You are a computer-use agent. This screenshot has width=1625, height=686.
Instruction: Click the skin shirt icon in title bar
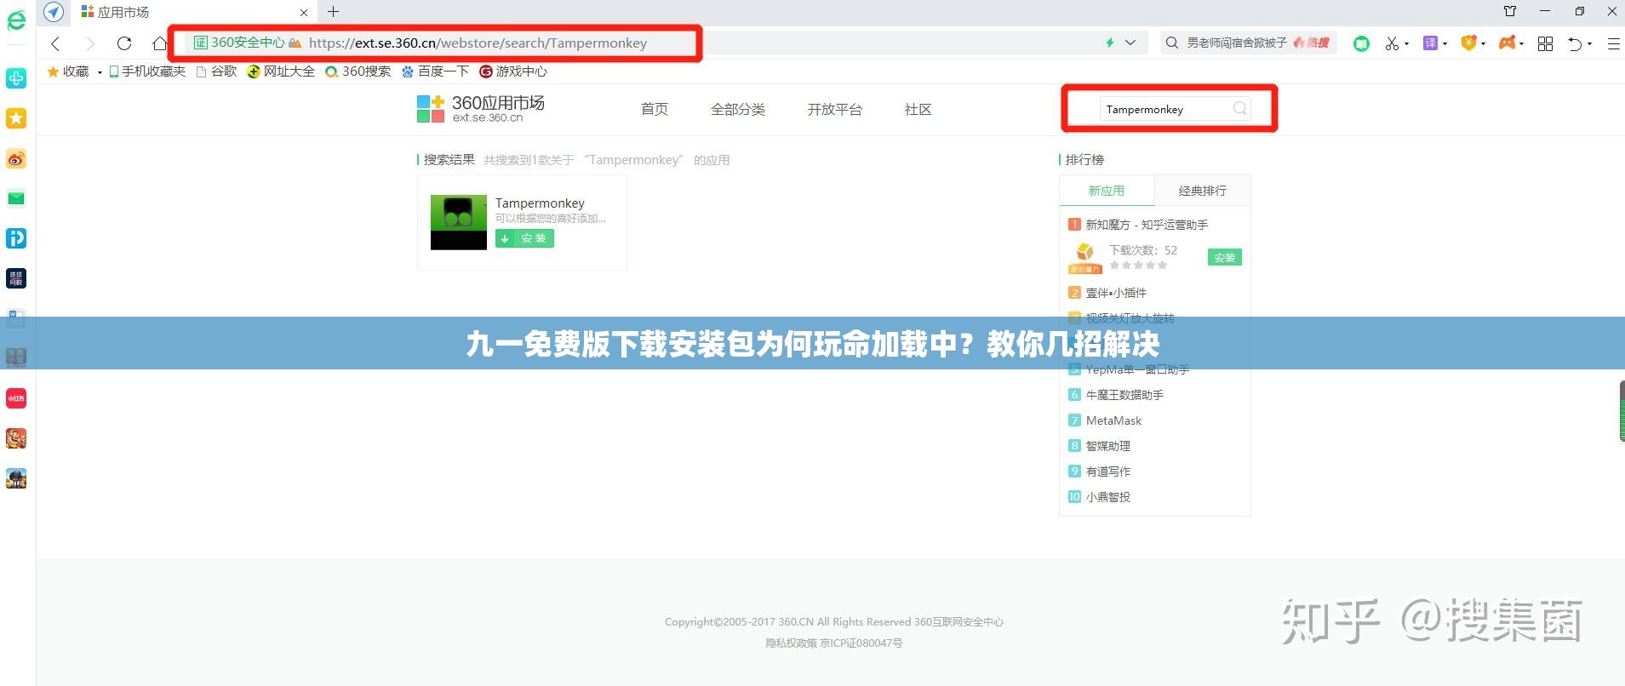[1510, 11]
